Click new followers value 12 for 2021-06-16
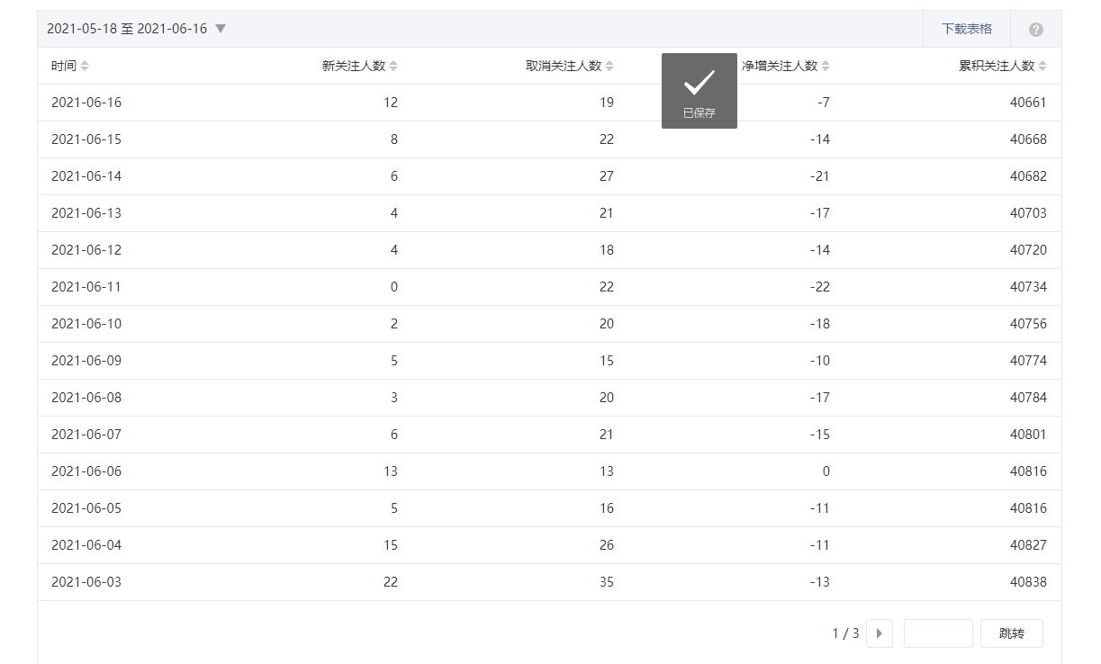The width and height of the screenshot is (1101, 664). 391,103
